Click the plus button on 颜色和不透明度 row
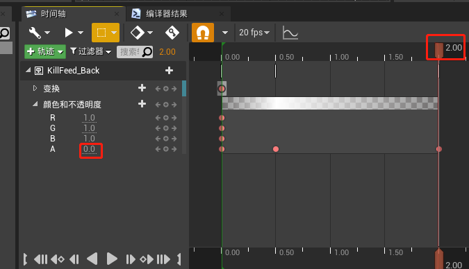This screenshot has height=269, width=469. pyautogui.click(x=142, y=104)
